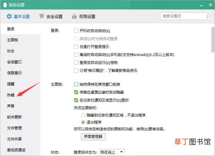Image resolution: width=215 pixels, height=156 pixels.
Task: Close the 系统设置 window
Action: pos(211,5)
